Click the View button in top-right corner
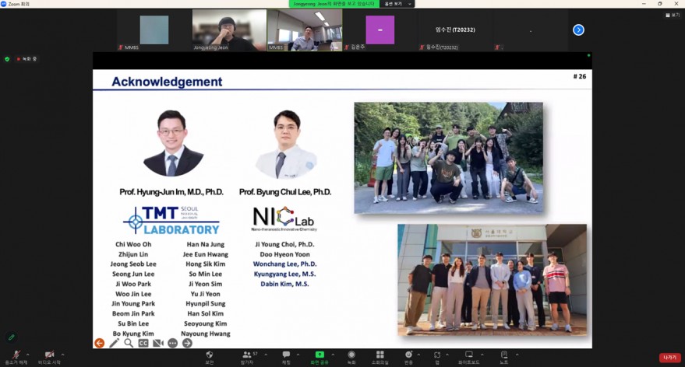The height and width of the screenshot is (367, 685). (x=672, y=15)
